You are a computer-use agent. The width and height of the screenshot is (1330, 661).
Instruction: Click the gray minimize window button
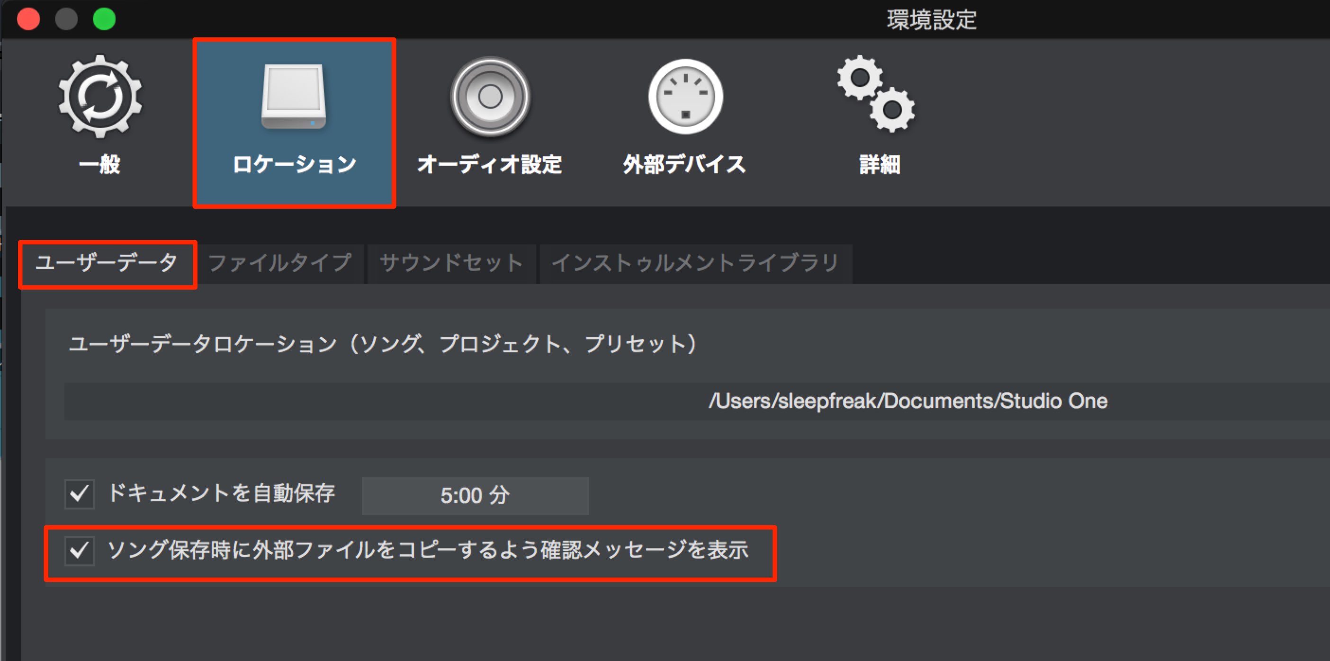coord(66,19)
